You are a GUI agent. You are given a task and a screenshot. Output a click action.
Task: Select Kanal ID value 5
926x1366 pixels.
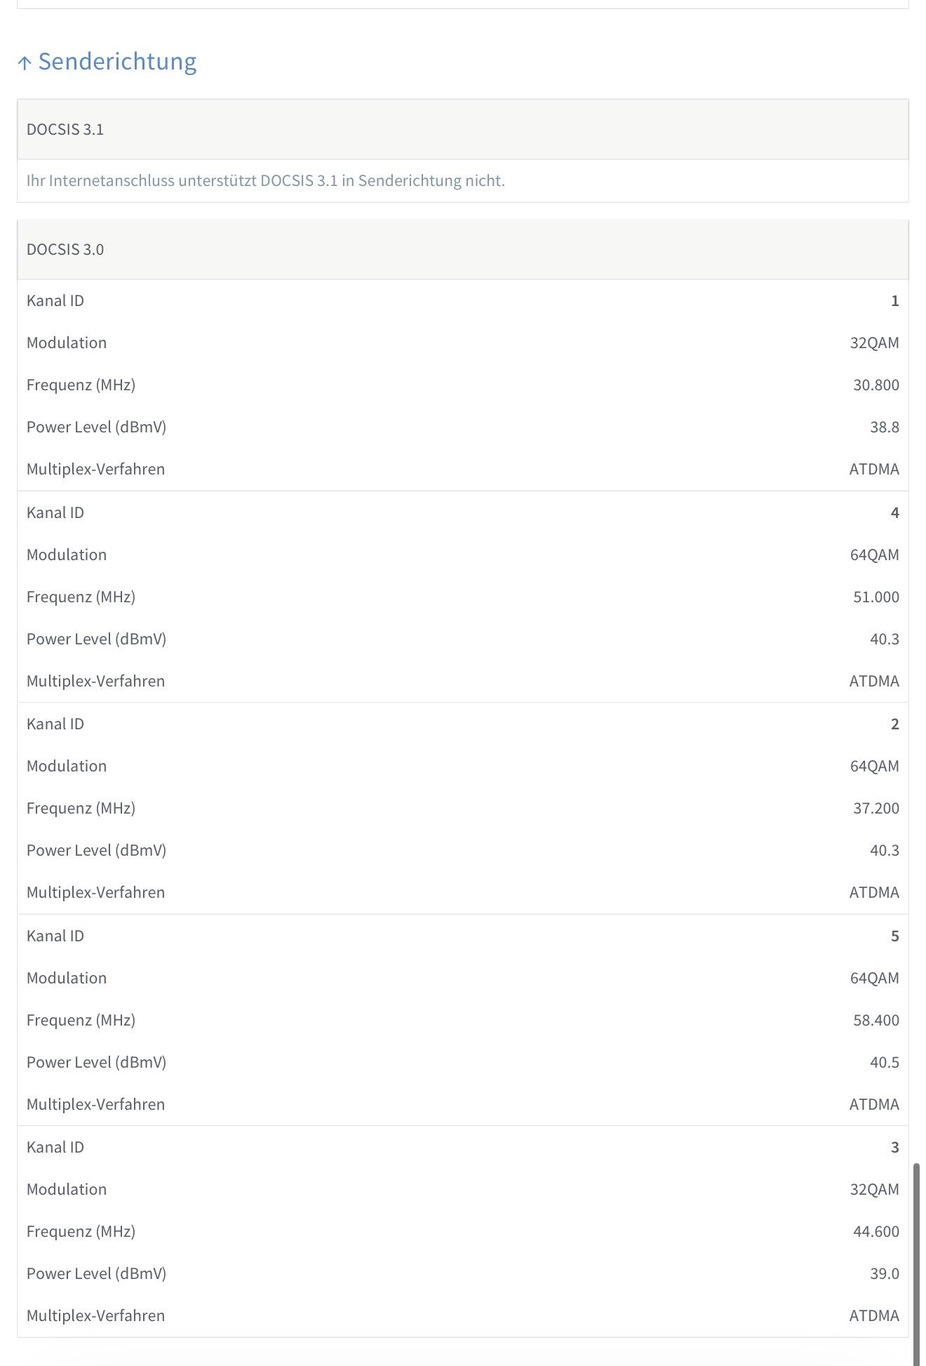894,936
